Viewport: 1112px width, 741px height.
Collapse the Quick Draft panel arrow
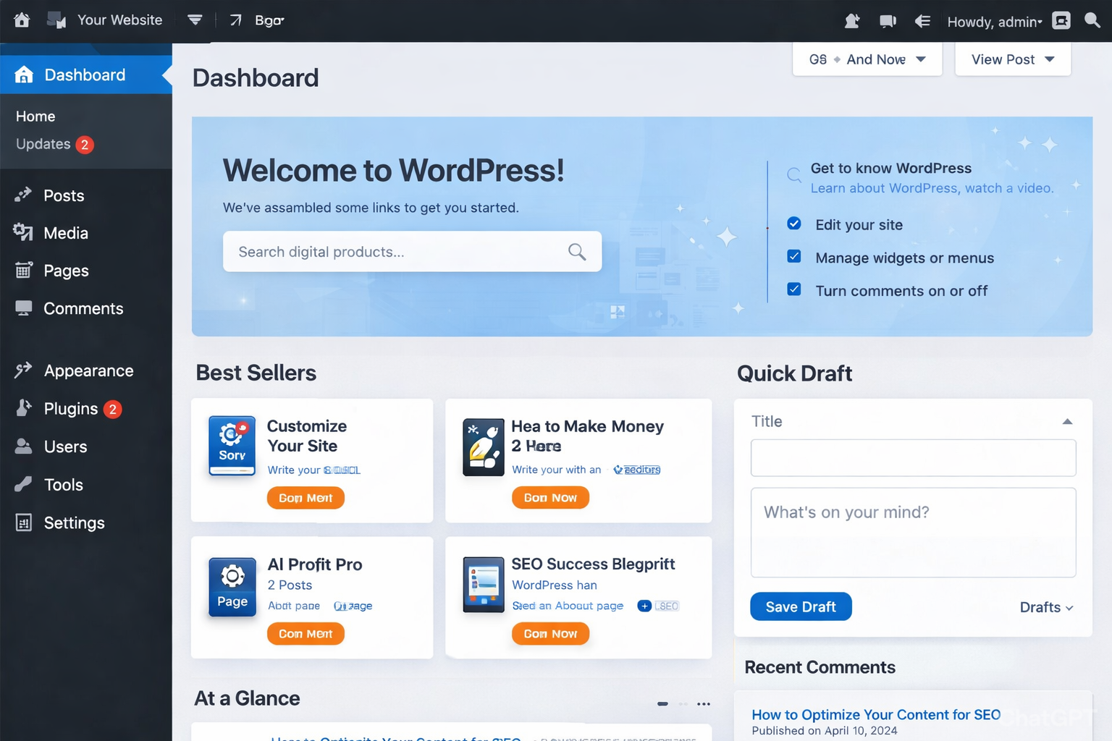[1067, 421]
